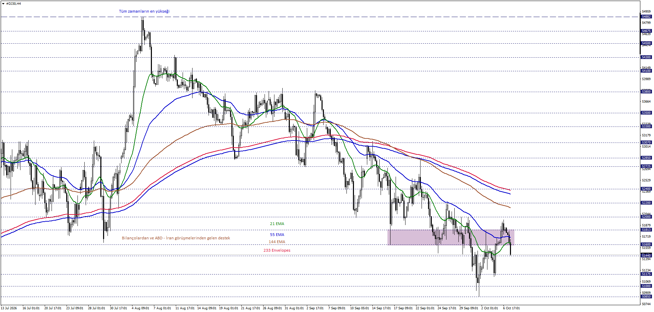This screenshot has width=654, height=312.
Task: Click the '28 Jul 01:01' time axis label
Action: coord(97,308)
